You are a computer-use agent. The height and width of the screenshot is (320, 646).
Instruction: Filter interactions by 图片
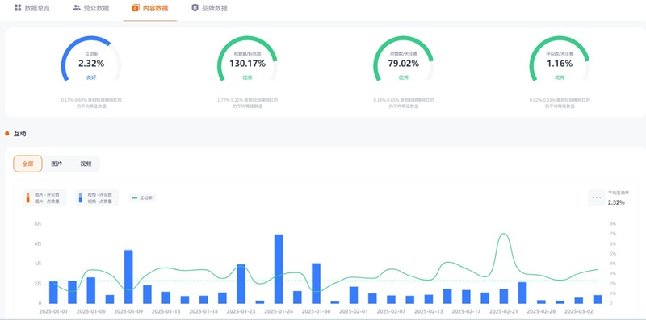pos(57,164)
